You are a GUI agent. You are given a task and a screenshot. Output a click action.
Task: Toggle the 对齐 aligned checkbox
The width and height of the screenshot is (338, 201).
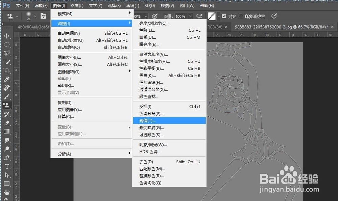point(224,16)
